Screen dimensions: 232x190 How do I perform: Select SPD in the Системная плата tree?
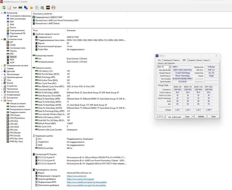coord(12,54)
